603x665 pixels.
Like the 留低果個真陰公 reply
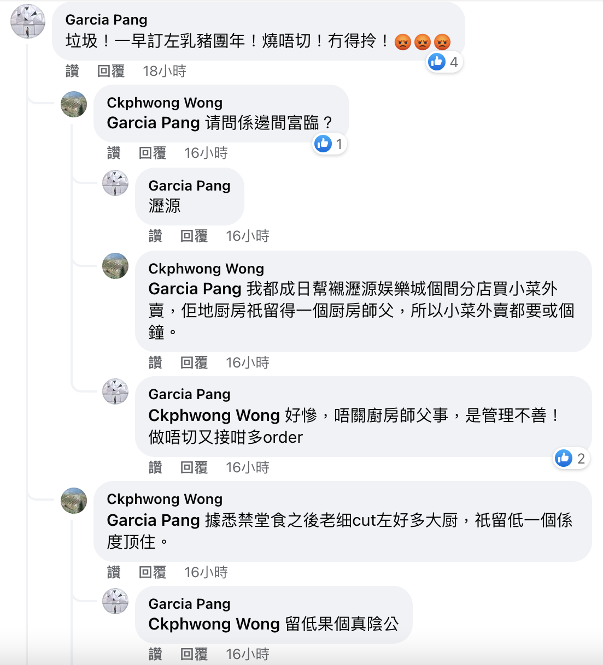pos(155,654)
